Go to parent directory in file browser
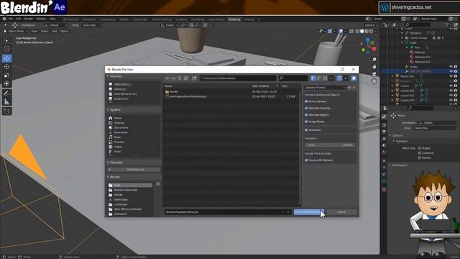 point(180,78)
